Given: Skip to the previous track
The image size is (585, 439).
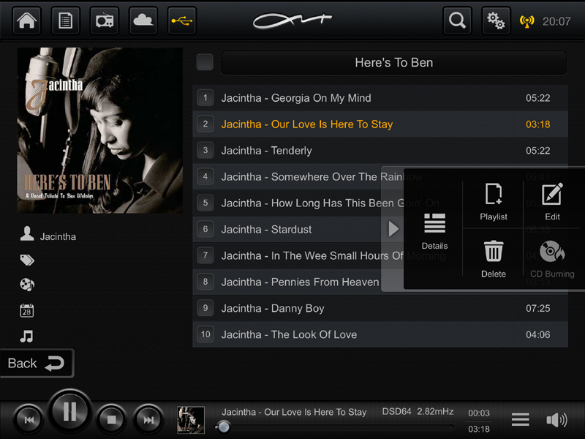Looking at the screenshot, I should (29, 419).
